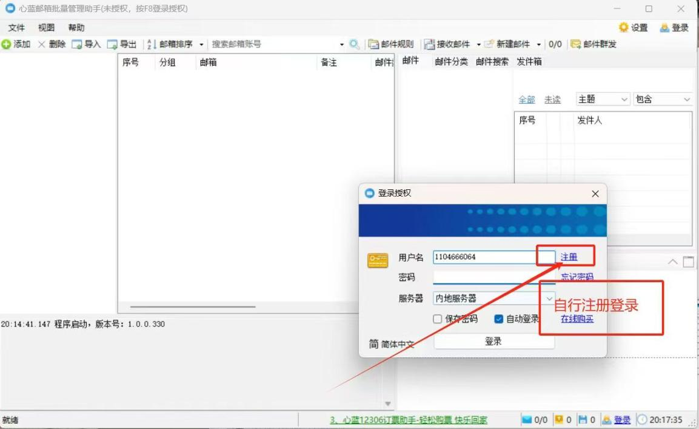Click the 0/0 counter in toolbar
Viewport: 699px width, 429px height.
tap(555, 44)
